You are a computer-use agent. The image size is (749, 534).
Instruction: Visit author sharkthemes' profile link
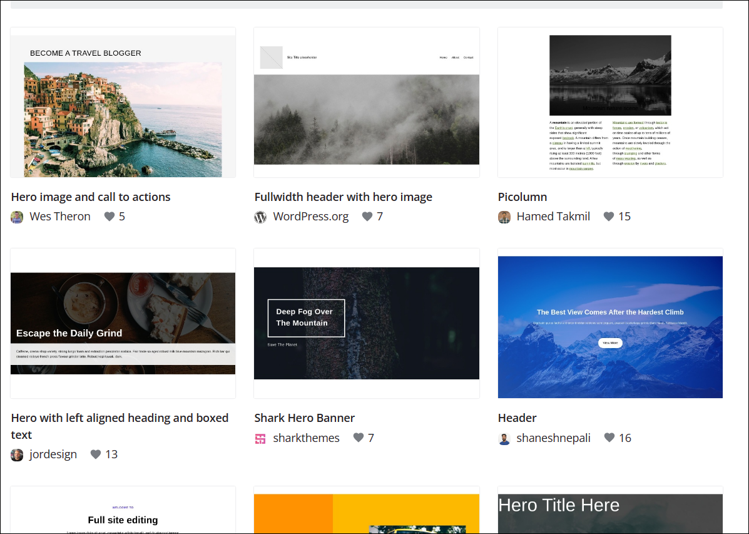tap(306, 438)
